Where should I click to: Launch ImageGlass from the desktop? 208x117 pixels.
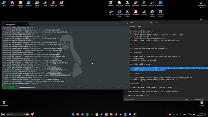click(x=160, y=3)
